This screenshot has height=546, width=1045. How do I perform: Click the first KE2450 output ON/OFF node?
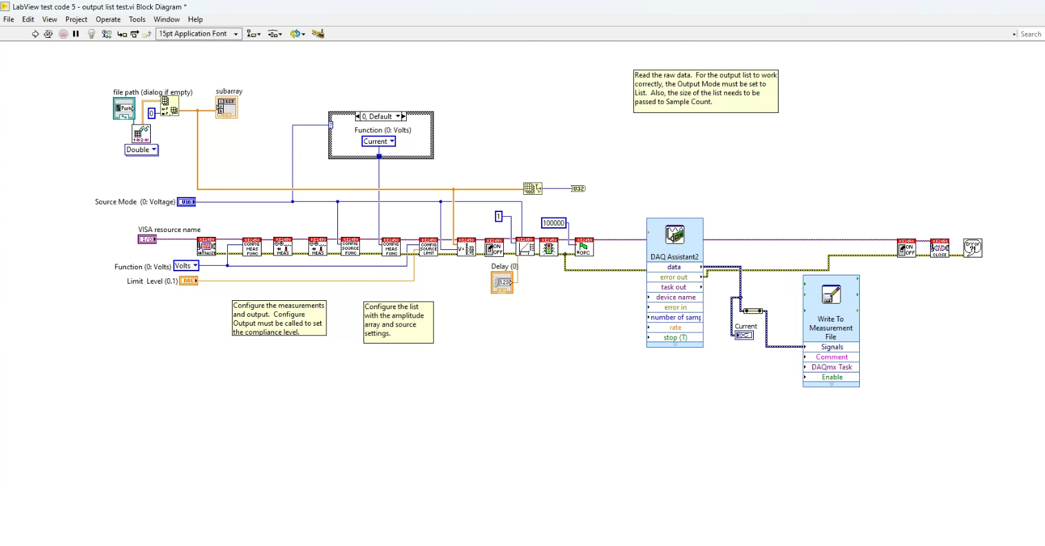[x=494, y=247]
